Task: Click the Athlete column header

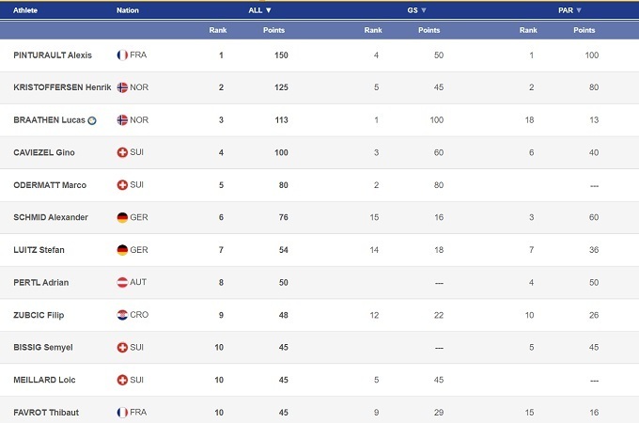Action: (x=25, y=10)
